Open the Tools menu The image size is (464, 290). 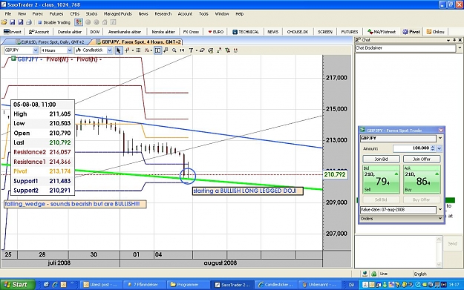tap(203, 13)
